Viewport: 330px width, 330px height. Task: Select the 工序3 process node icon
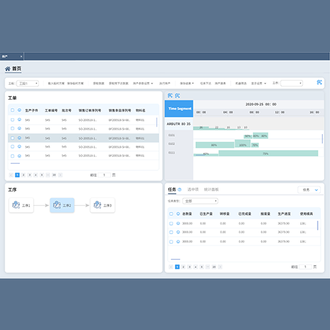point(97,205)
